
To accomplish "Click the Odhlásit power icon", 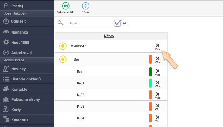I will 6,21.
